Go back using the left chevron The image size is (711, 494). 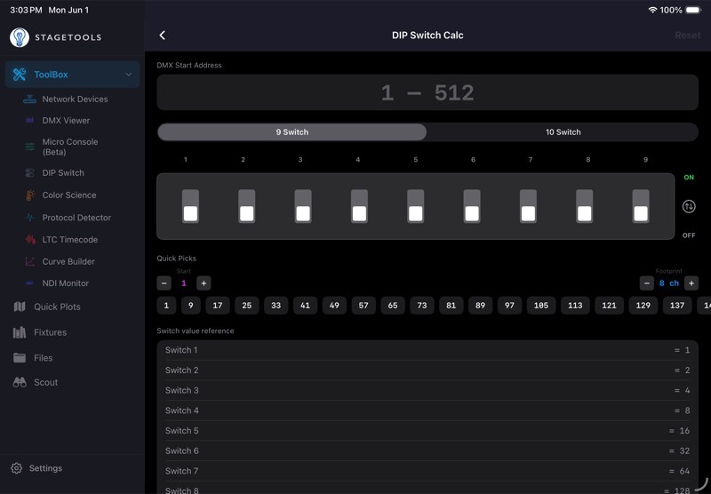[163, 36]
